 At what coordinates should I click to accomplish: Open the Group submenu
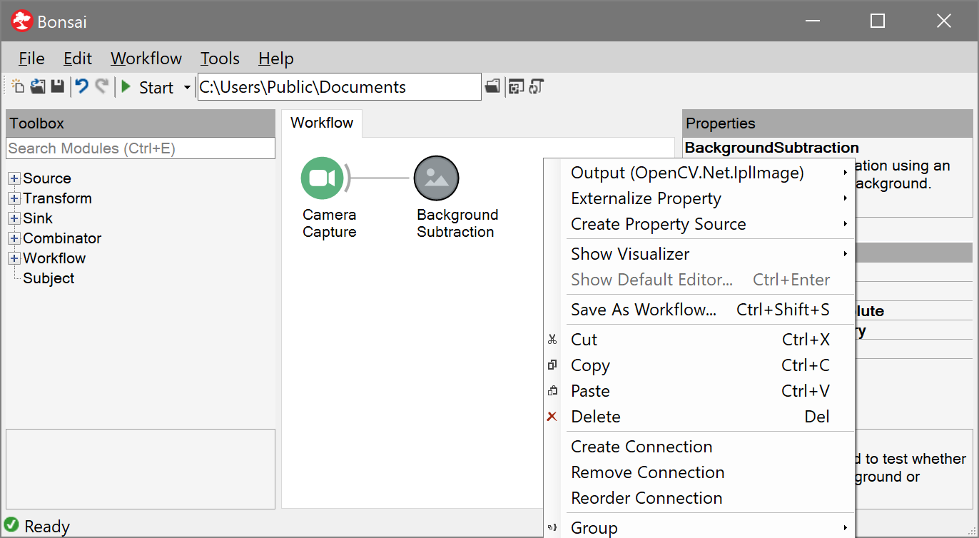pyautogui.click(x=699, y=528)
